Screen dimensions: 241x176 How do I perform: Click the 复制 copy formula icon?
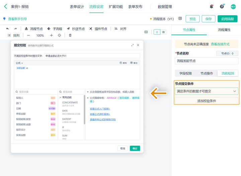[123, 63]
